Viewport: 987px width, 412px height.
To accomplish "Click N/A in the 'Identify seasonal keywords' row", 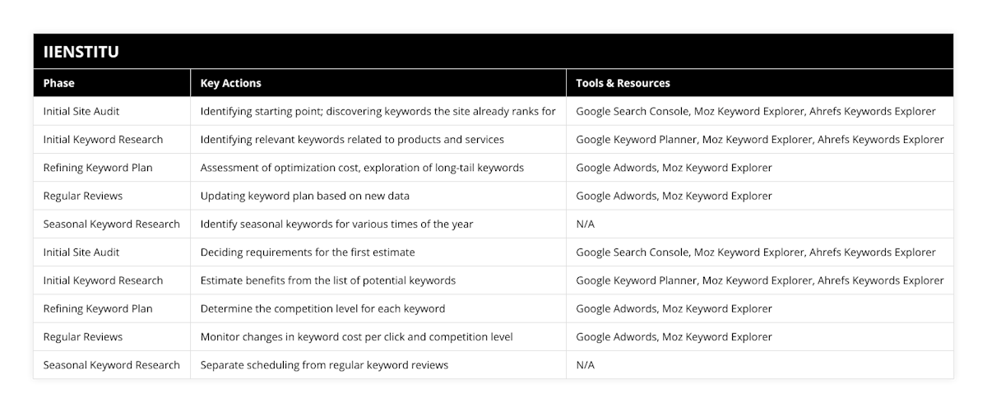I will [585, 224].
